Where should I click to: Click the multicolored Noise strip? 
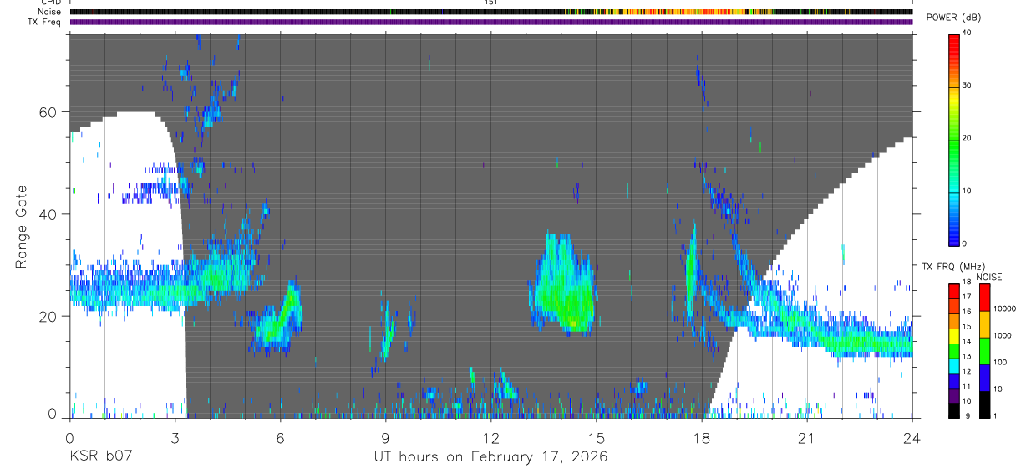coord(491,12)
